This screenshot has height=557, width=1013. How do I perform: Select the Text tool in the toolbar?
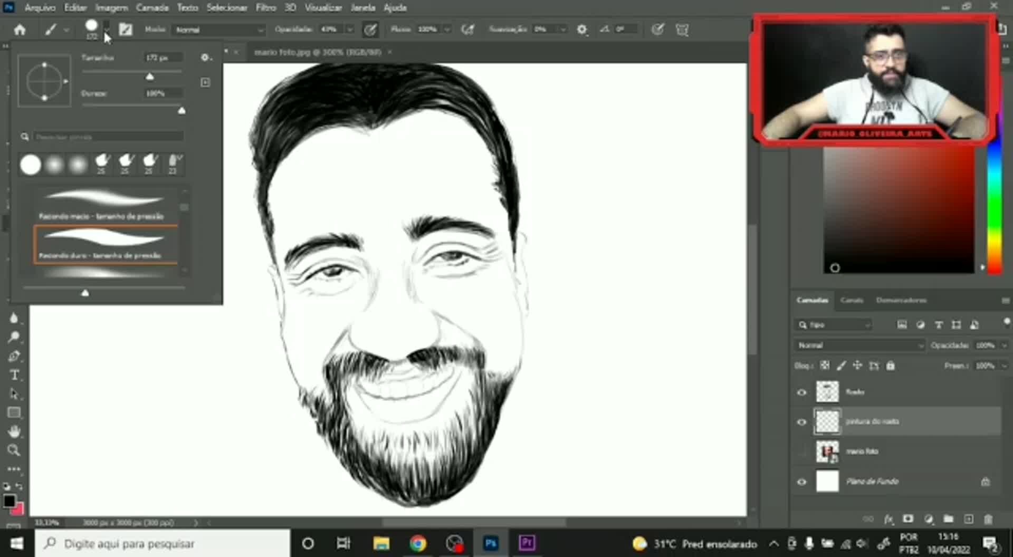(x=15, y=376)
